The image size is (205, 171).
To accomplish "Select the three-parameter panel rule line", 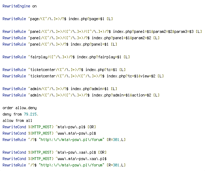I will [102, 31].
